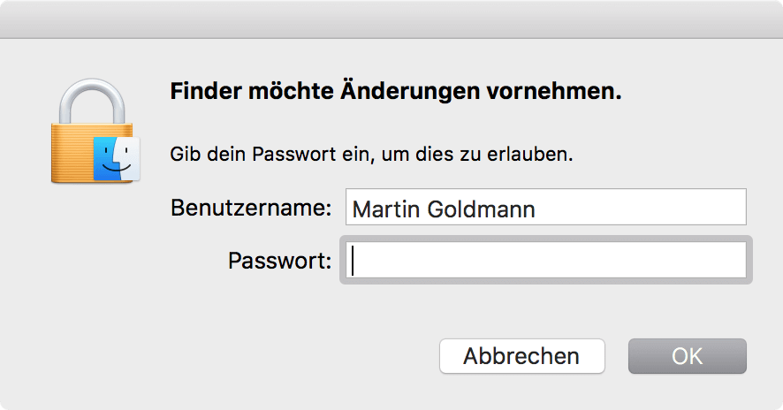Click the orange padlock body

pyautogui.click(x=72, y=153)
